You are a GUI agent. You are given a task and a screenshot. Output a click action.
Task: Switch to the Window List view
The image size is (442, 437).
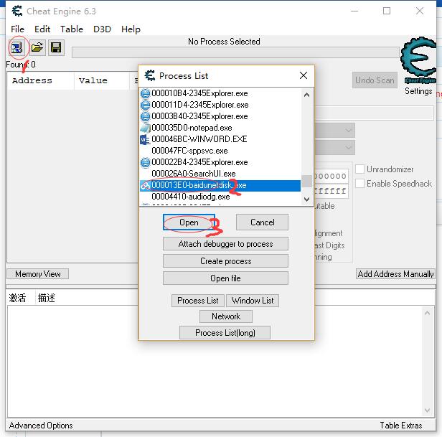pos(253,301)
